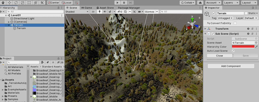Screen dimensions: 259x102
Task: Open Cloud services via cloud icon
Action: click(200, 3)
